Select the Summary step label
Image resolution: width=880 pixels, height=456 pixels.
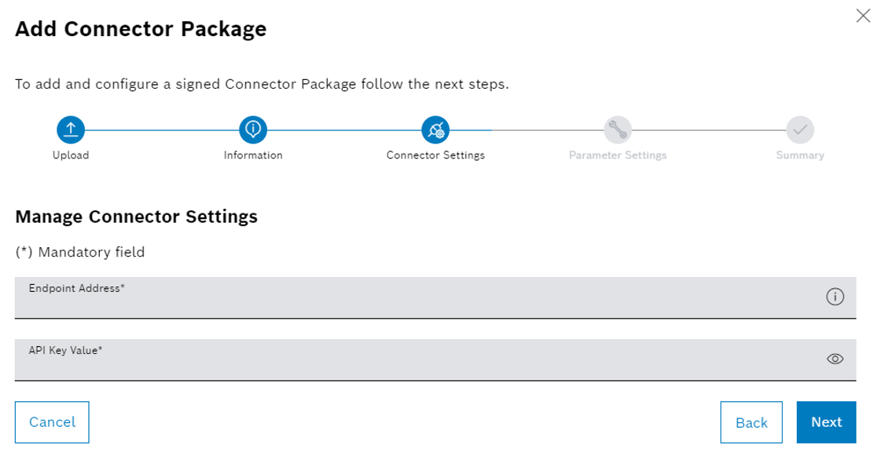(x=800, y=155)
